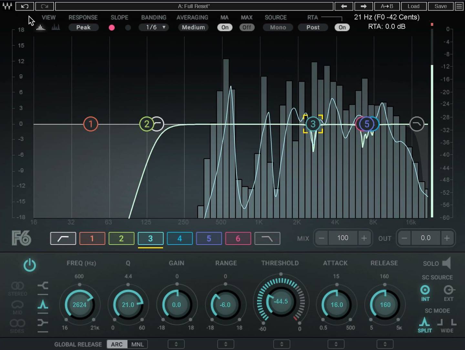
Task: Choose shelf filter icon forking left
Action: 43,323
